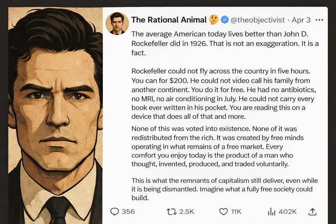
Task: Click the 402K views count
Action: point(288,211)
